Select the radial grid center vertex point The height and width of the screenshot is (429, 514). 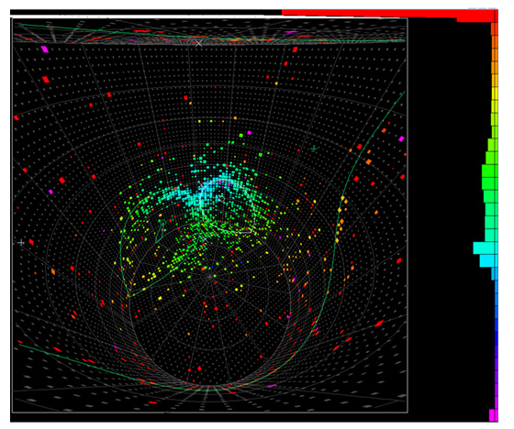209,277
